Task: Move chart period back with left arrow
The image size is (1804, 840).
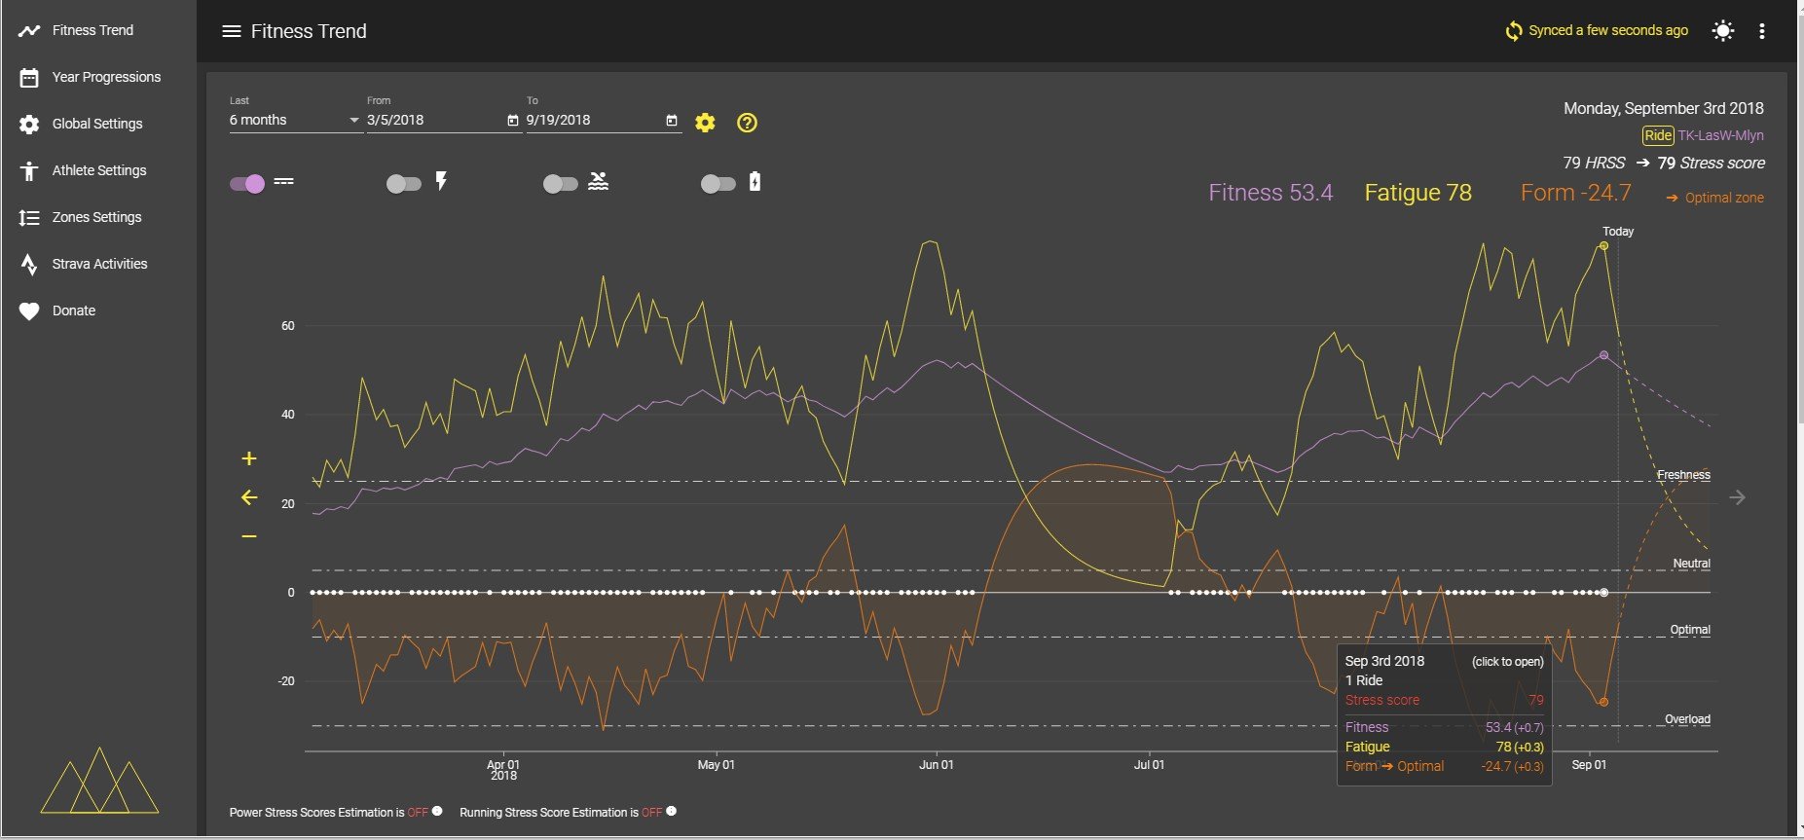Action: point(249,497)
